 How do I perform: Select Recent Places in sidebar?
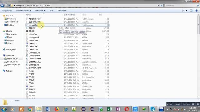[x=12, y=22]
